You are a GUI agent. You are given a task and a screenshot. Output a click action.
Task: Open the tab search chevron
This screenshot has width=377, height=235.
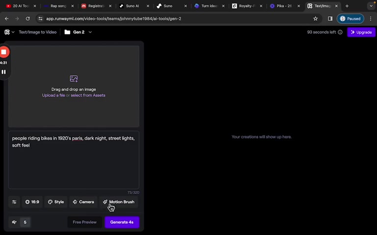coord(371,6)
